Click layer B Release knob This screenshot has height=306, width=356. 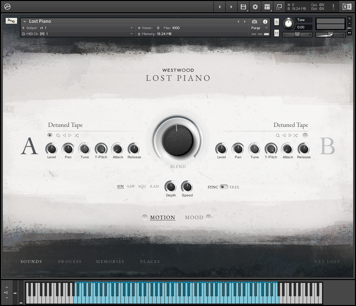click(x=304, y=149)
